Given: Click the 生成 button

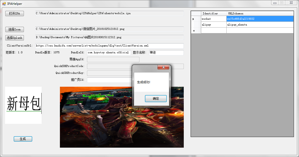Looking at the screenshot, I should [23, 139].
